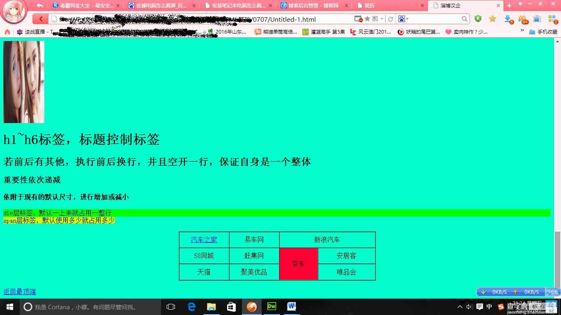Image resolution: width=561 pixels, height=315 pixels.
Task: Open the skin shirt icon in title bar
Action: [x=520, y=4]
